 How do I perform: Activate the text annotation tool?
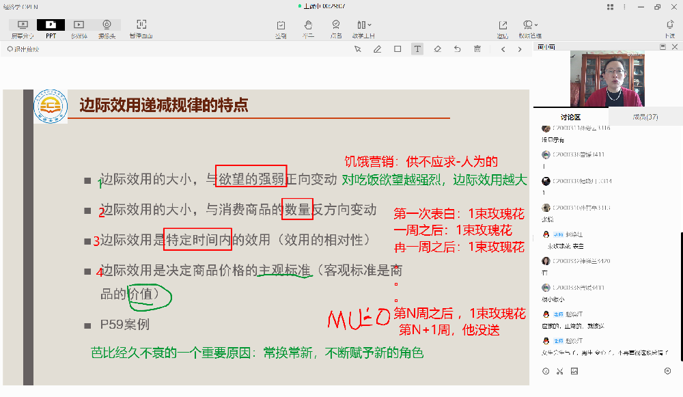(x=417, y=49)
